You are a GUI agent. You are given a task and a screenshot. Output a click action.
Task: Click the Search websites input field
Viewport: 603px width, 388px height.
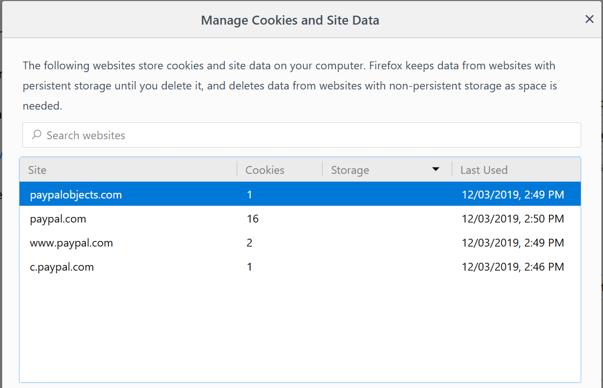(301, 135)
